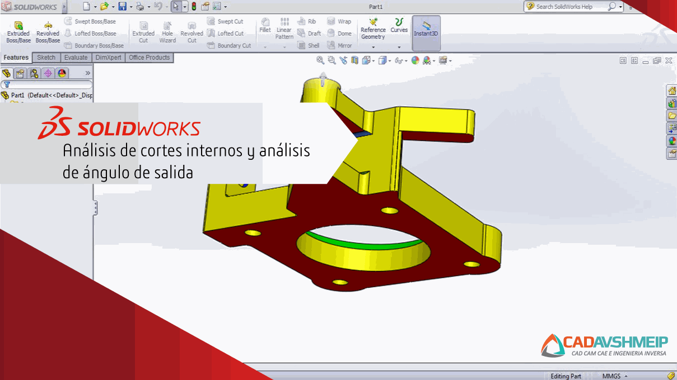Click the Open file icon
The width and height of the screenshot is (677, 380).
pyautogui.click(x=104, y=7)
